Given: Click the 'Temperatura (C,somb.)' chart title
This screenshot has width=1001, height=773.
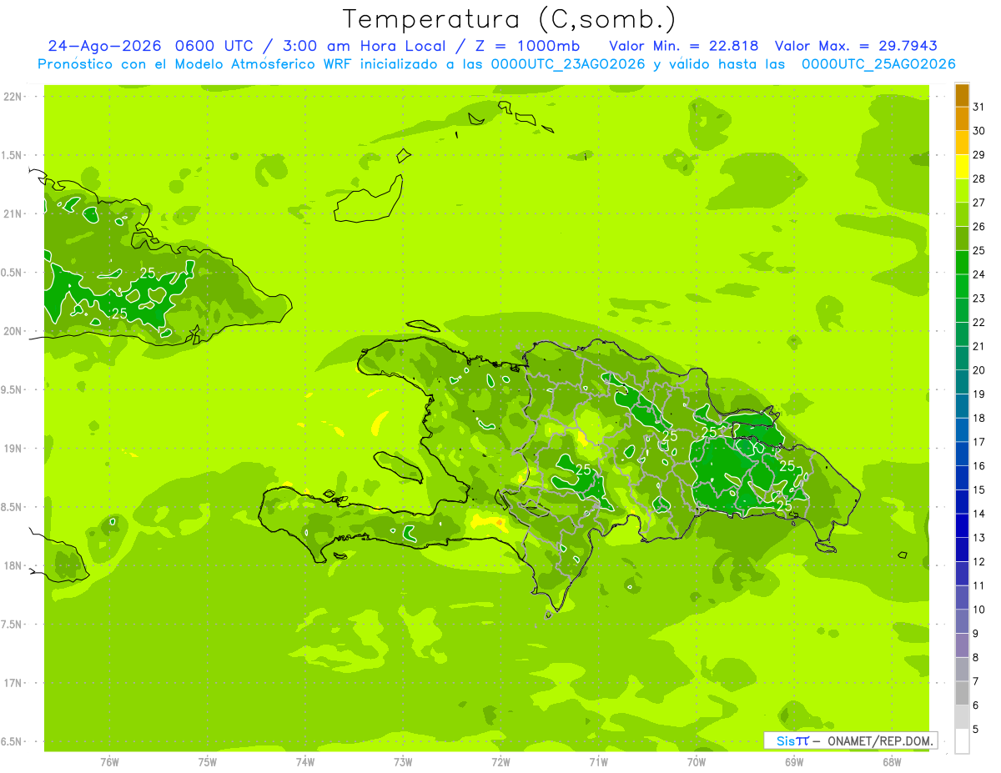Looking at the screenshot, I should [x=509, y=20].
